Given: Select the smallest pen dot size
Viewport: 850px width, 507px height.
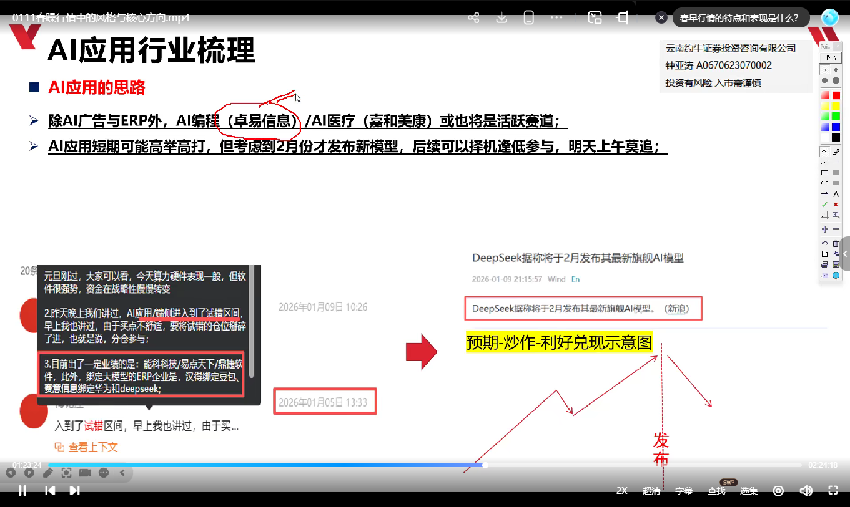Looking at the screenshot, I should (825, 70).
